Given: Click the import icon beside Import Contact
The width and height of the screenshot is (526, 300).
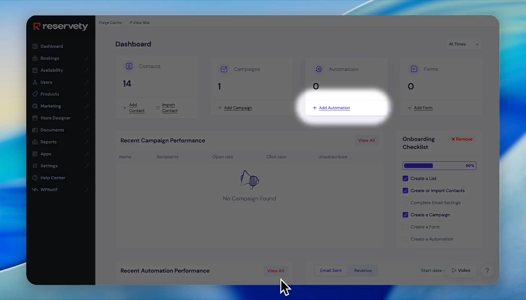Looking at the screenshot, I should (158, 107).
